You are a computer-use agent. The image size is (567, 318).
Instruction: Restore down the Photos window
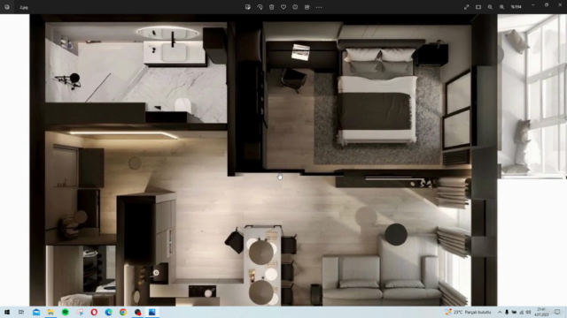pos(547,5)
